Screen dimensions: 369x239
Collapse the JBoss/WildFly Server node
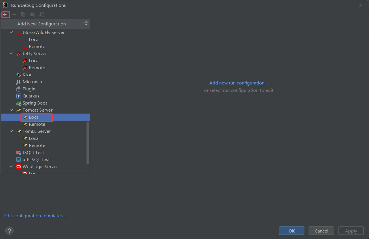point(11,32)
